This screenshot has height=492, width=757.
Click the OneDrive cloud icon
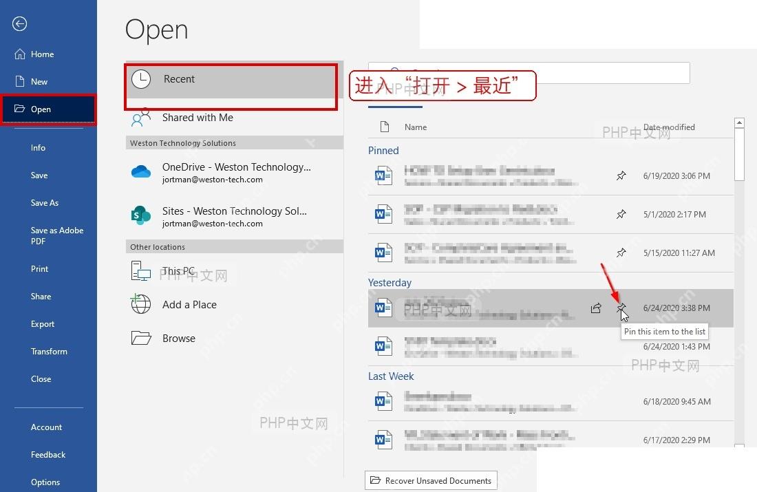click(x=141, y=171)
